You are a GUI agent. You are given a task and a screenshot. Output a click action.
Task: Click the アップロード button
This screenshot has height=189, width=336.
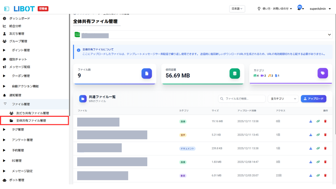313,99
